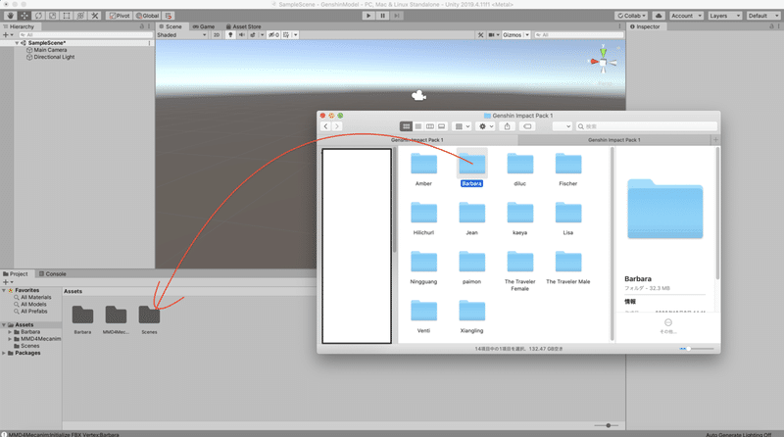Image resolution: width=784 pixels, height=437 pixels.
Task: Open the Layers dropdown
Action: (724, 16)
